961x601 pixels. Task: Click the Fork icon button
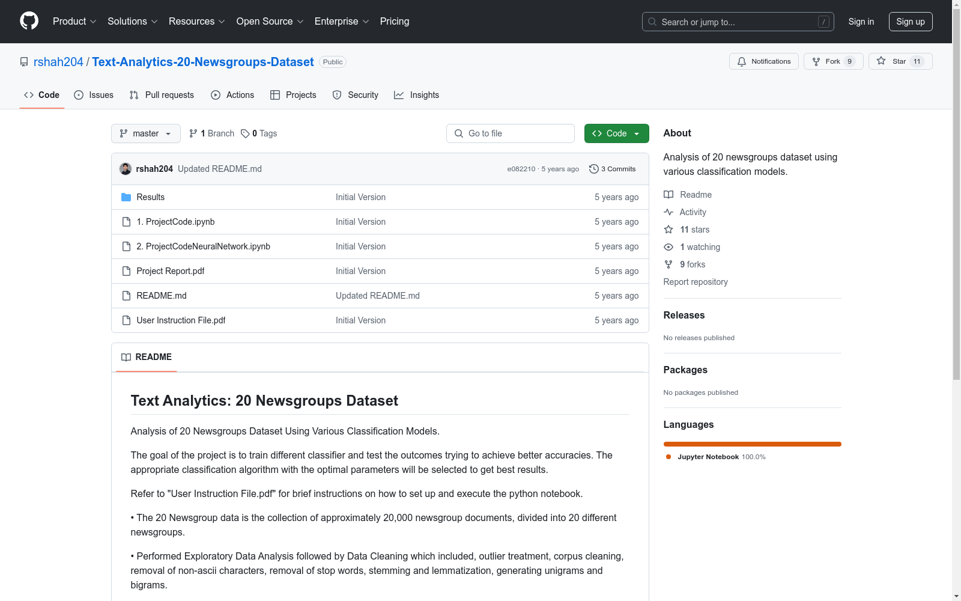pos(816,61)
